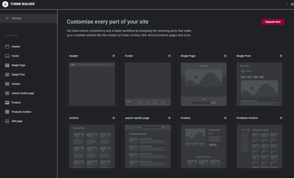
Task: Open Products Archive in sidebar list
Action: point(21,112)
